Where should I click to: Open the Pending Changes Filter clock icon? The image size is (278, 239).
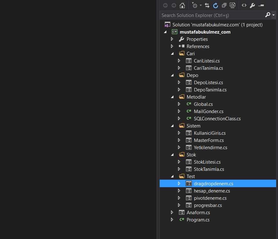[195, 5]
